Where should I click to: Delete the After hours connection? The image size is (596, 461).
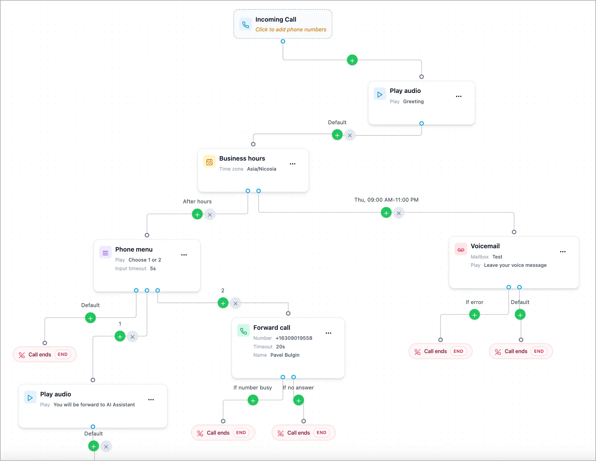(x=210, y=215)
